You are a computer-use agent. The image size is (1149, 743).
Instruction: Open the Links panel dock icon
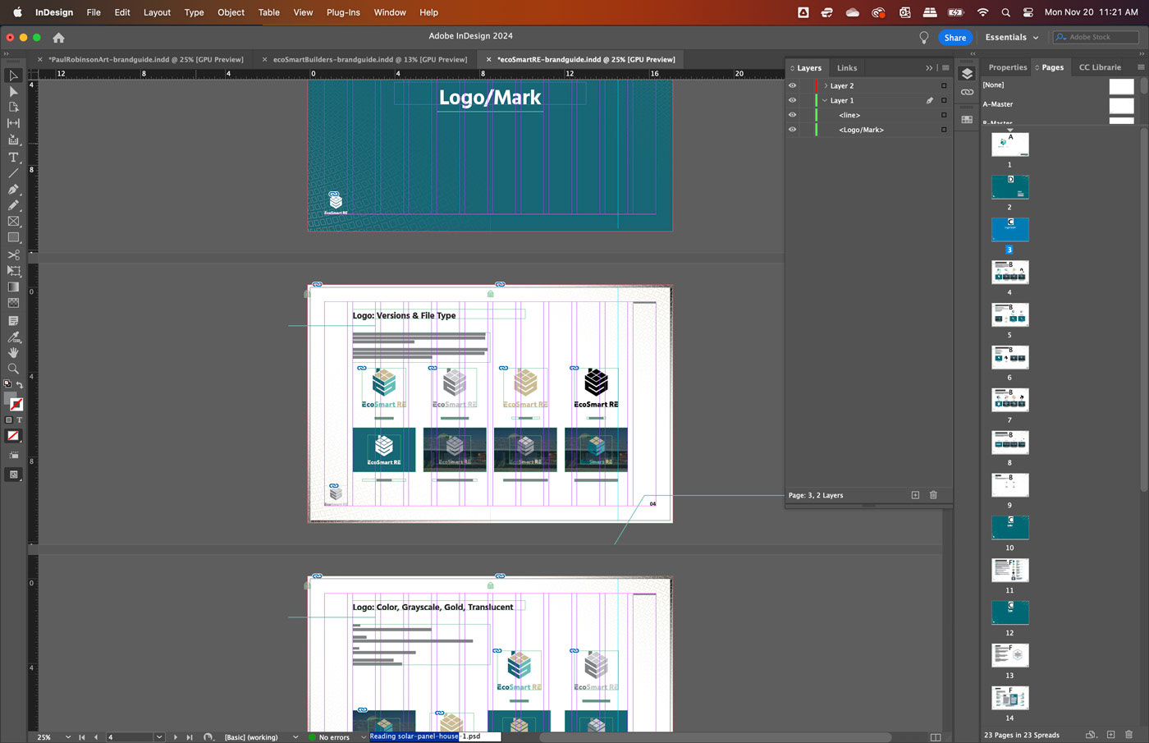pyautogui.click(x=967, y=92)
